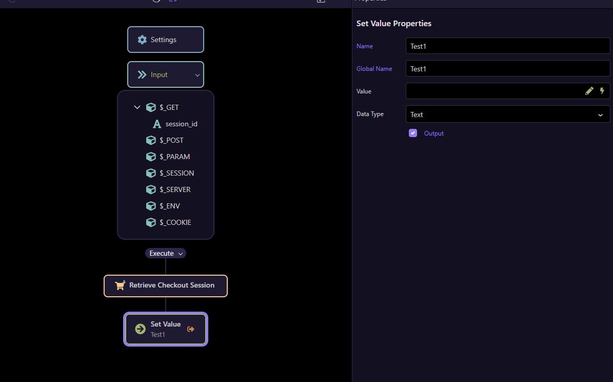This screenshot has width=613, height=382.
Task: Open the Execute dropdown
Action: coord(166,253)
